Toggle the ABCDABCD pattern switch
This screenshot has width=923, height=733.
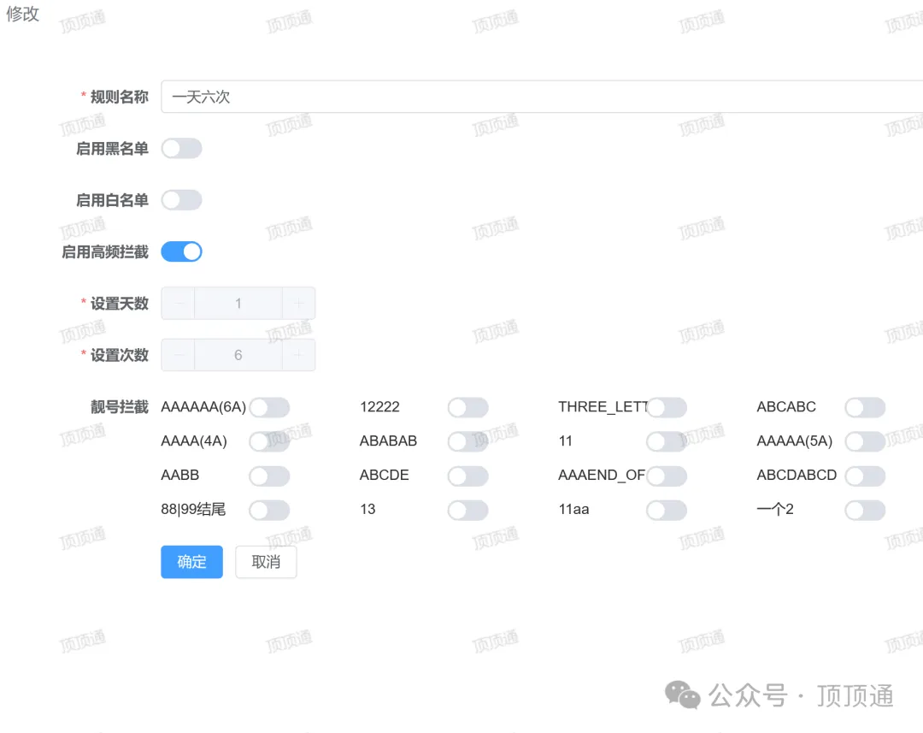pos(865,476)
